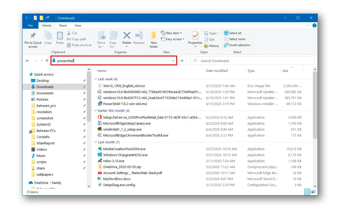Screen dimensions: 340x209
Task: Click Select all in ribbon
Action: pyautogui.click(x=233, y=33)
